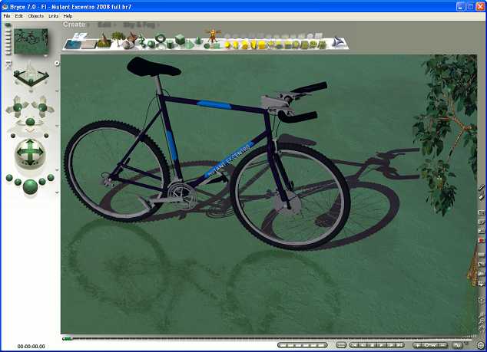Open the Help menu
The height and width of the screenshot is (352, 487).
click(x=68, y=16)
